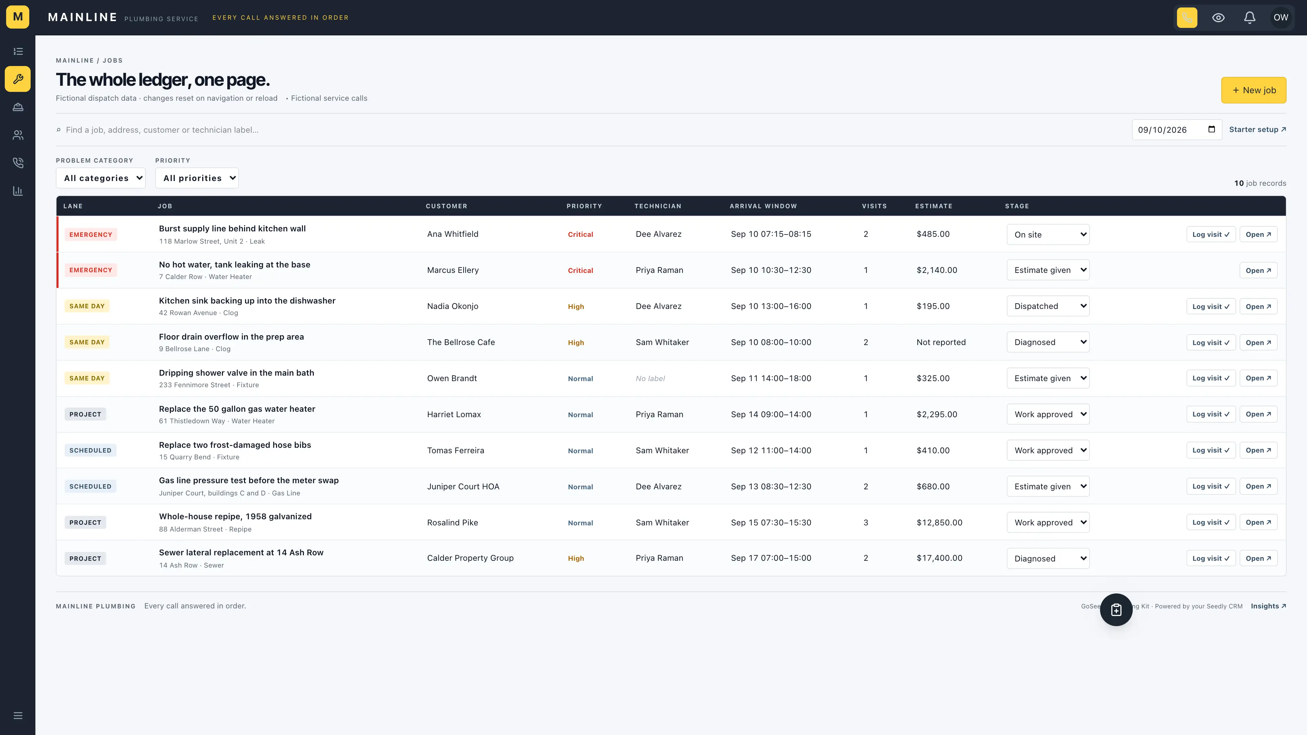Open stage dropdown for No hot water job
The height and width of the screenshot is (735, 1307).
point(1048,270)
